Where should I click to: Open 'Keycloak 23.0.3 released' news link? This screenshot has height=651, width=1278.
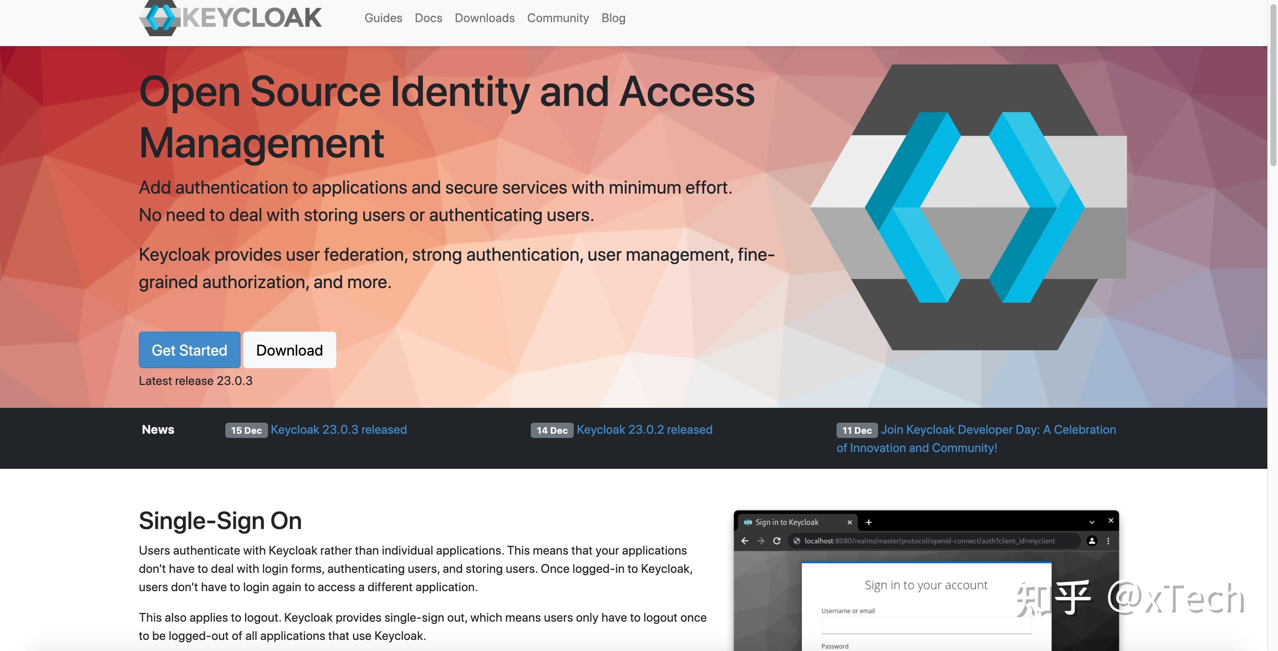[x=338, y=430]
